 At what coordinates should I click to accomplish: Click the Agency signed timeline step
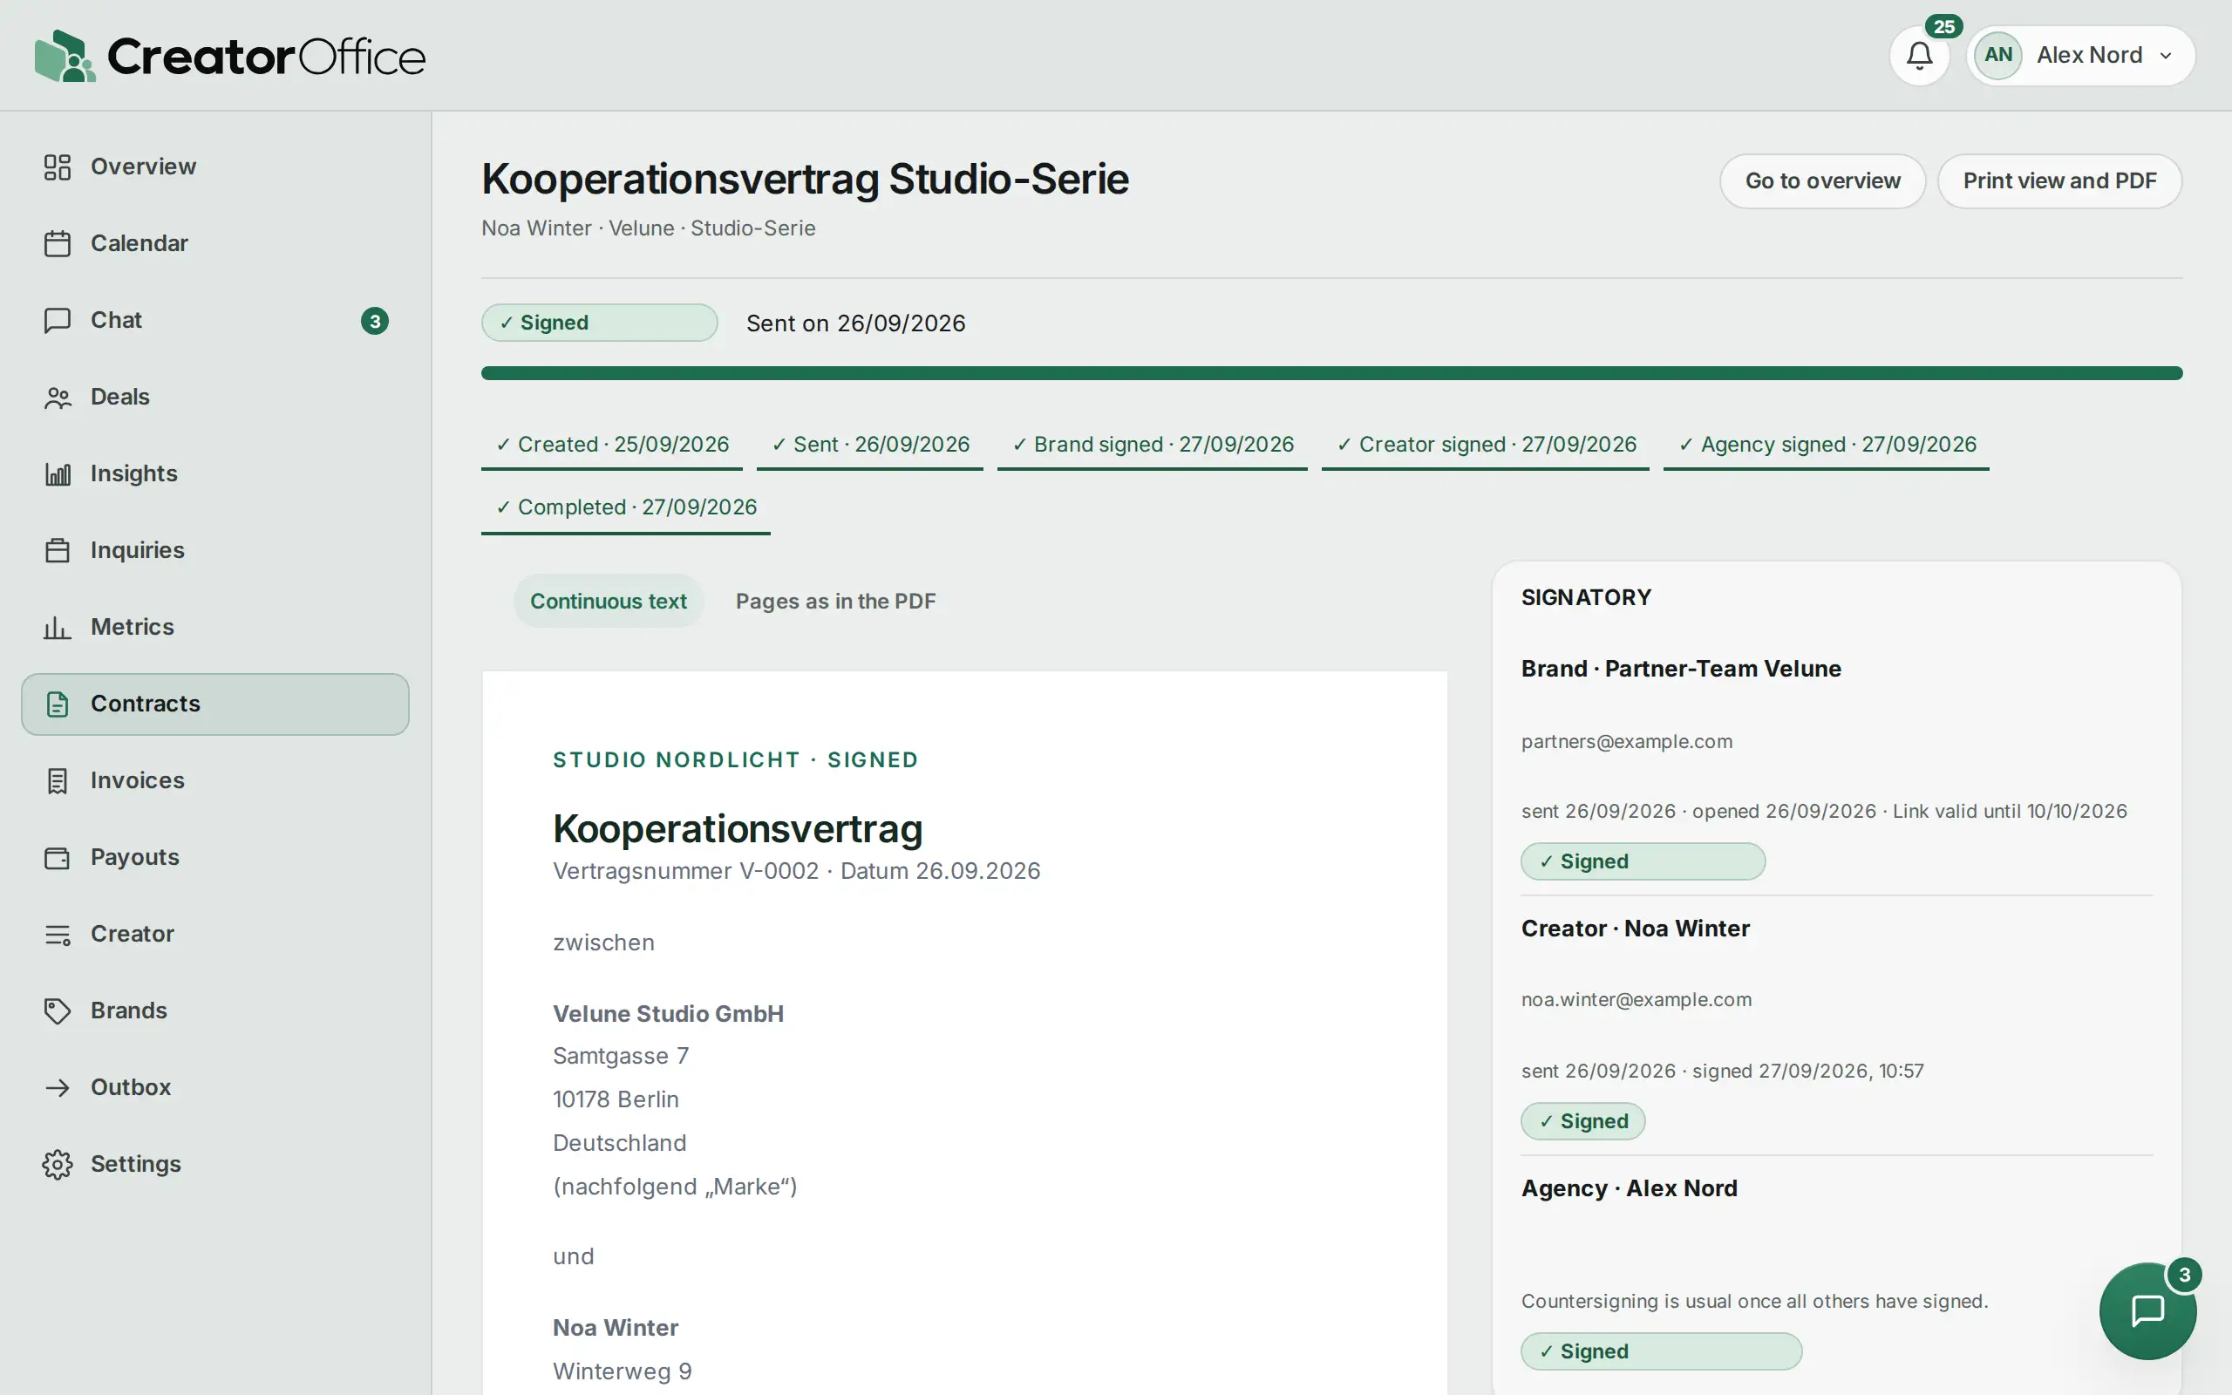[x=1827, y=446]
